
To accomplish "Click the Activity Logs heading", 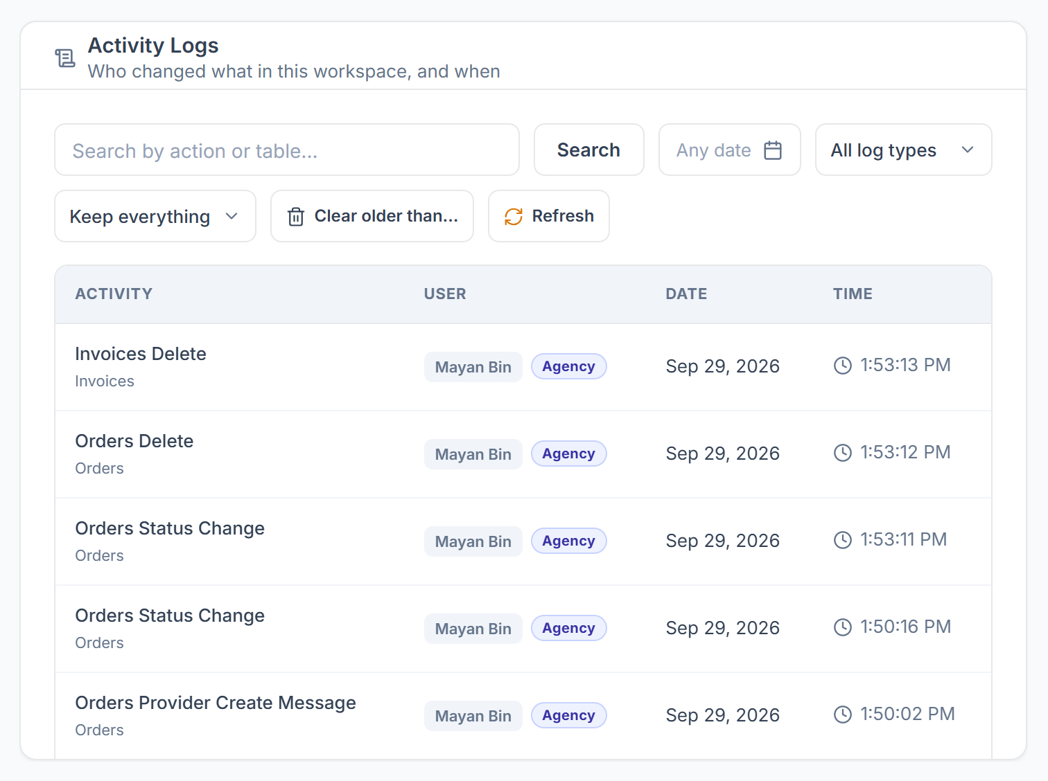I will tap(153, 46).
